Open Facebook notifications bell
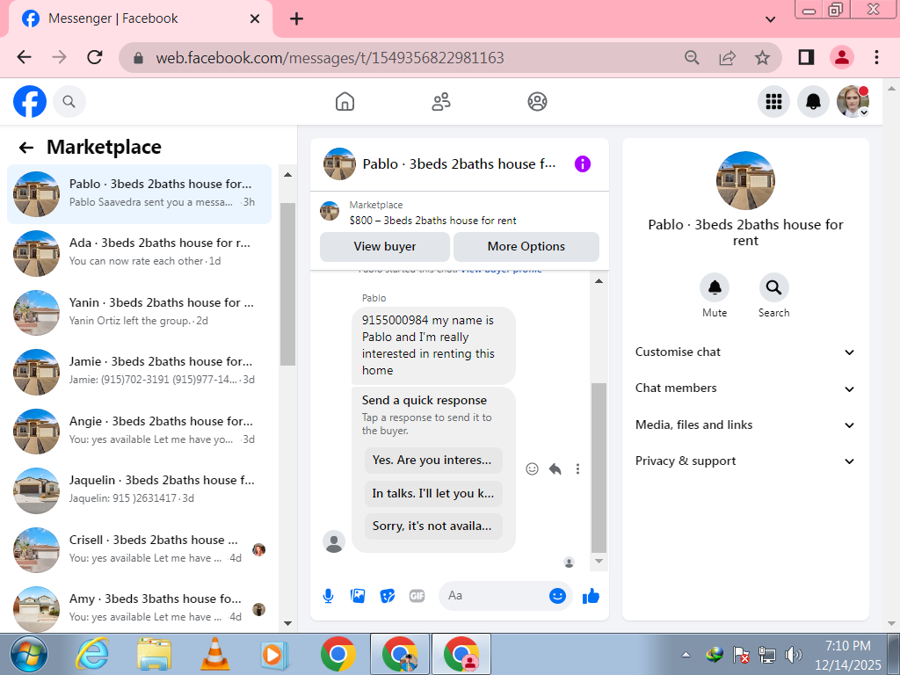900x675 pixels. 813,102
